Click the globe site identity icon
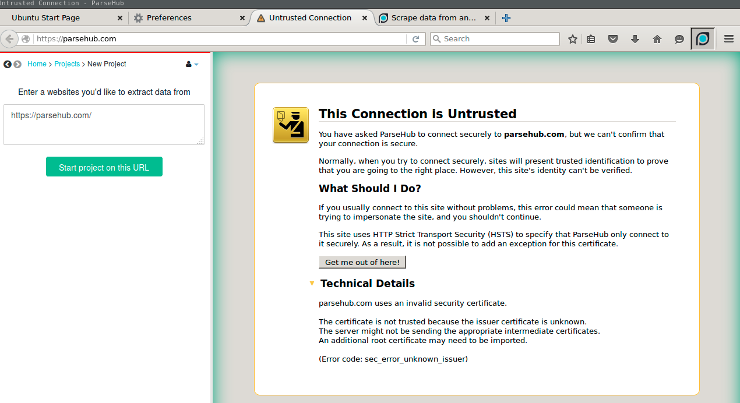Image resolution: width=740 pixels, height=403 pixels. 26,39
